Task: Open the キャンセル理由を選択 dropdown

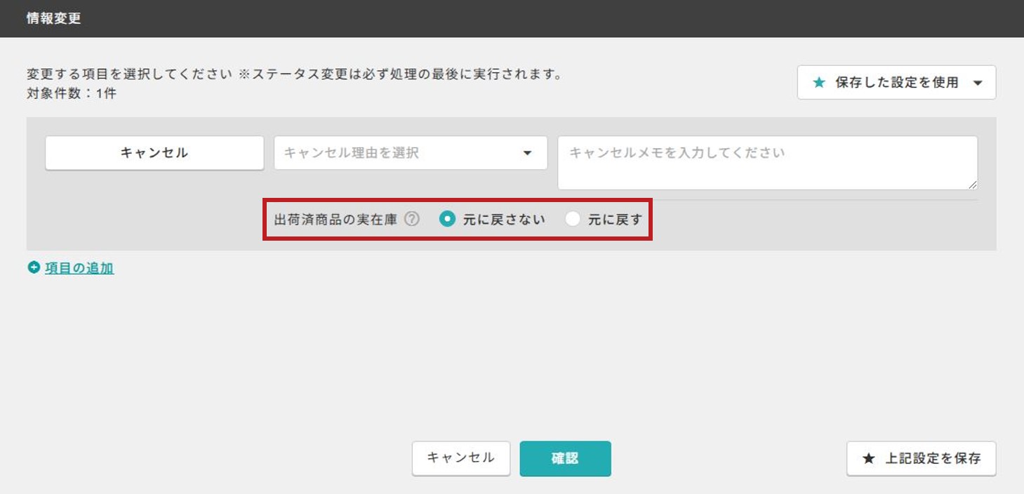Action: point(411,153)
